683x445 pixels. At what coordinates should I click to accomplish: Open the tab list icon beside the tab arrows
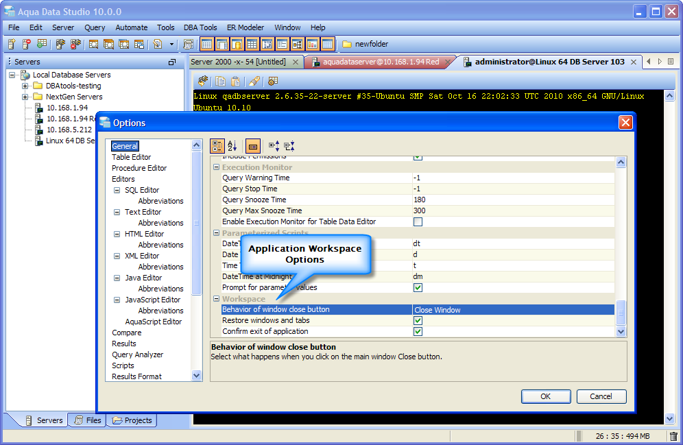click(671, 62)
